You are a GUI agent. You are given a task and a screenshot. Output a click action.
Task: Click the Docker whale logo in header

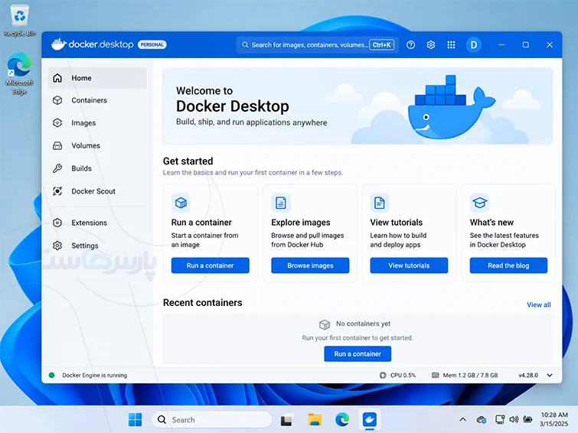[x=59, y=44]
